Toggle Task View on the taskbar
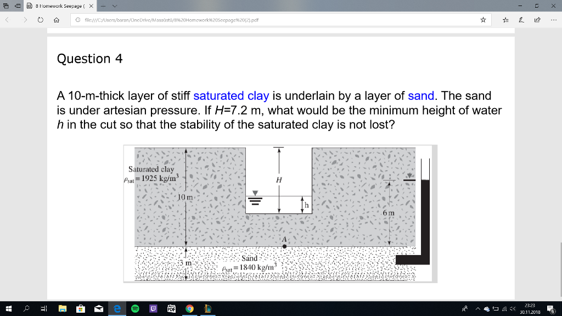The height and width of the screenshot is (316, 562). click(x=43, y=309)
